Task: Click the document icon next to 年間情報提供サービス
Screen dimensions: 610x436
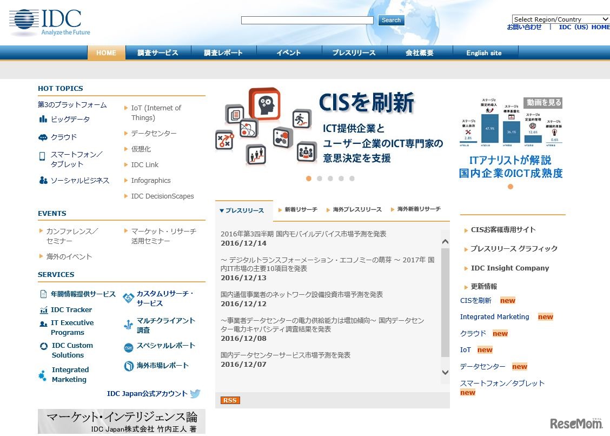Action: (43, 294)
